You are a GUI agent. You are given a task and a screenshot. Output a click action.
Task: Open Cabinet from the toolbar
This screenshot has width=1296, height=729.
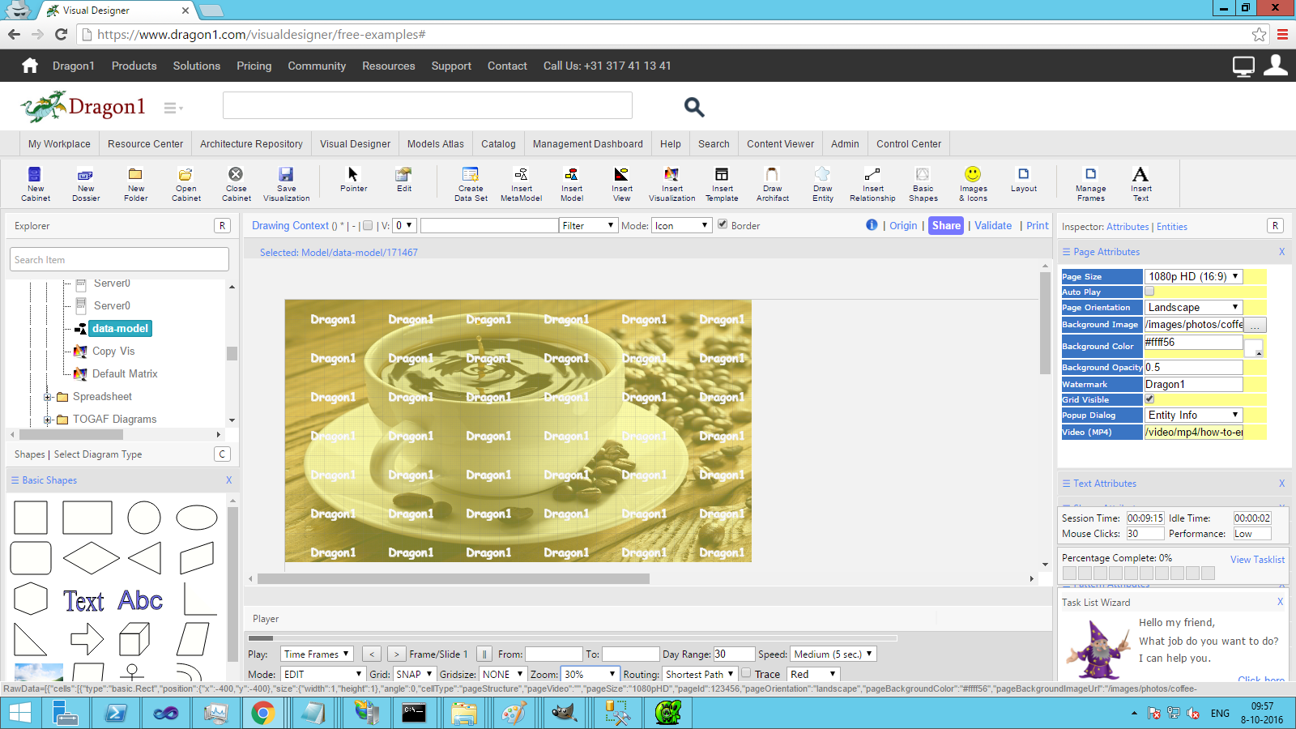coord(185,183)
